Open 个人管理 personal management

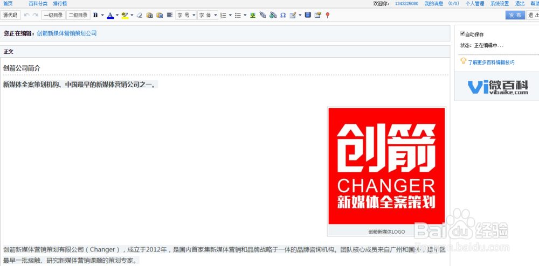475,3
